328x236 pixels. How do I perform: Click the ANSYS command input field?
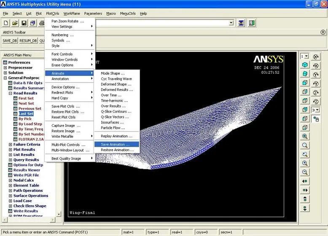[x=163, y=23]
